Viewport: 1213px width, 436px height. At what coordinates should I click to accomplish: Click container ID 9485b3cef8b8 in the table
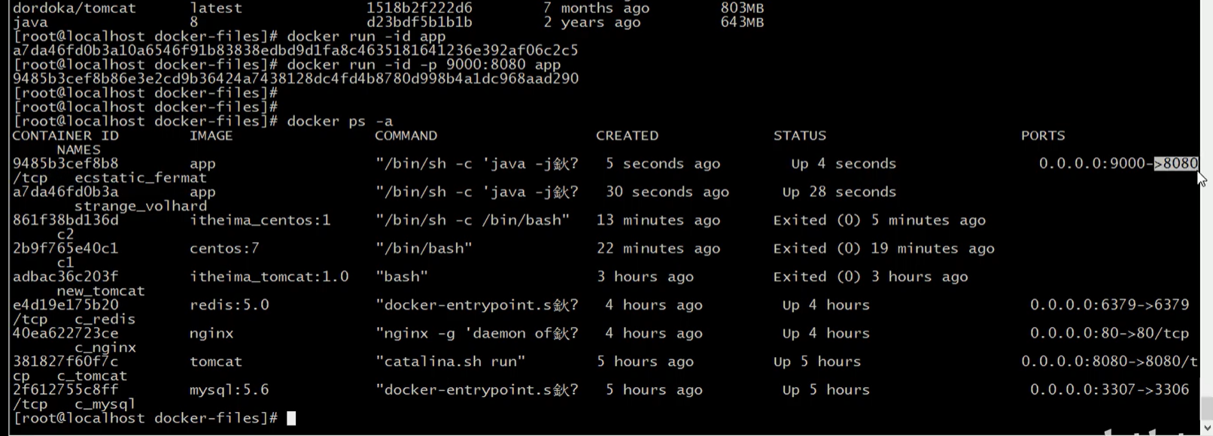pyautogui.click(x=65, y=163)
